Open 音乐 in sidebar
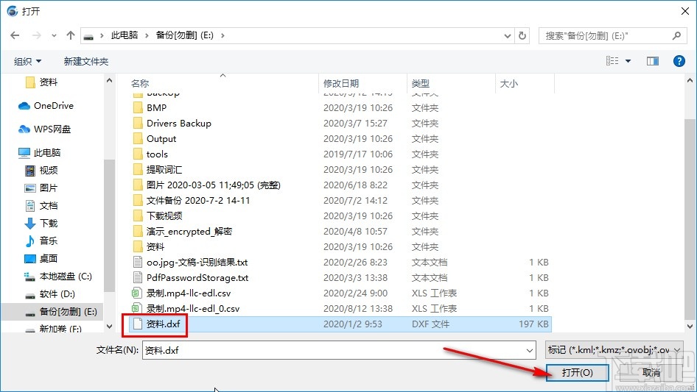 click(x=41, y=240)
